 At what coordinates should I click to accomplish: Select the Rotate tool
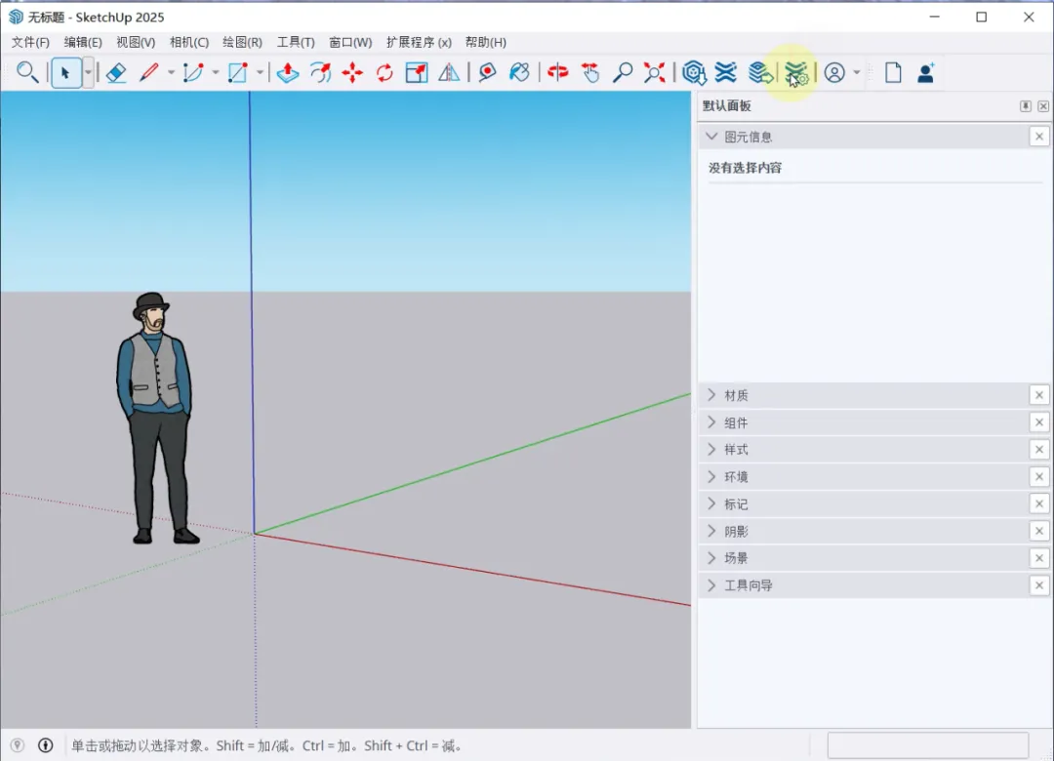tap(384, 72)
